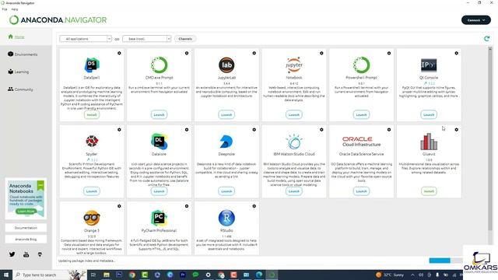498x280 pixels.
Task: Click the Anaconda Notebooks promo banner
Action: 26,199
